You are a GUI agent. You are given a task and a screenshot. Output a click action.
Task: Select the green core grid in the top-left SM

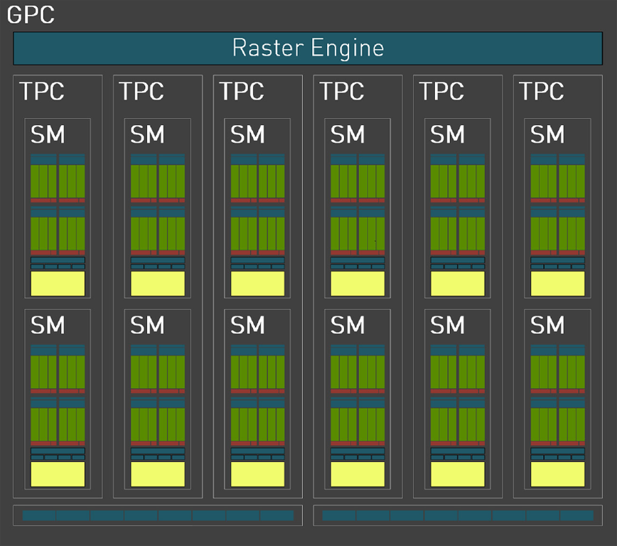[56, 181]
